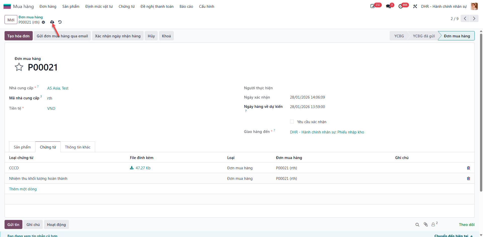Select the YCBG đã gửi status stage

(424, 36)
